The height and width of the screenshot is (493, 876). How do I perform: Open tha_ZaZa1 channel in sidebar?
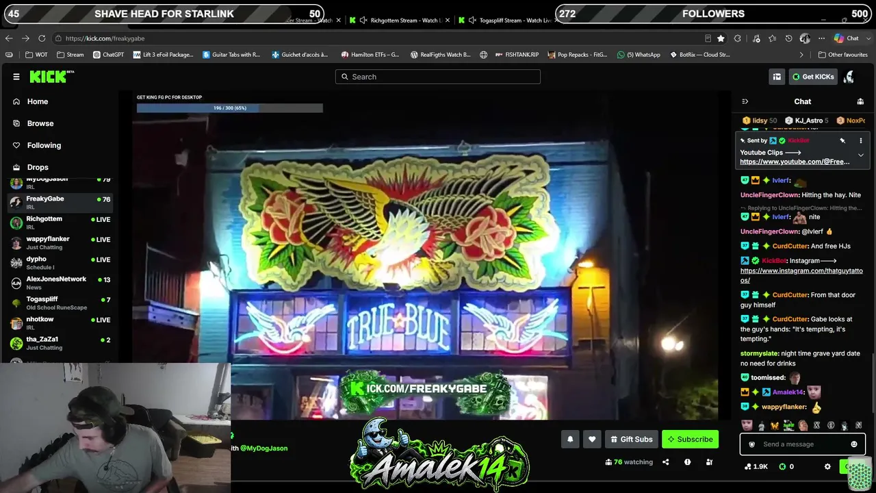60,343
